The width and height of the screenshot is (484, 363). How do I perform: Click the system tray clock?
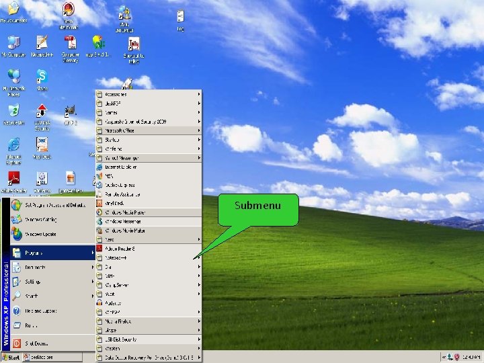pos(471,358)
